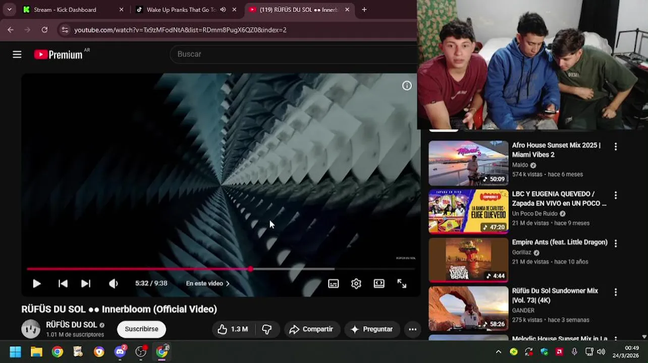Play the paused Innerbloom video
Screen dimensions: 648x363
36,283
